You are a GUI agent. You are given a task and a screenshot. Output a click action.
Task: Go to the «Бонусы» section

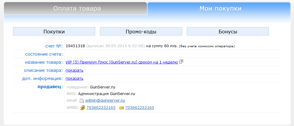click(228, 32)
